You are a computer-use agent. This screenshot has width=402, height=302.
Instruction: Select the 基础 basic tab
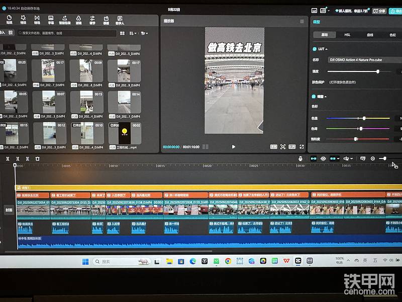pyautogui.click(x=325, y=35)
